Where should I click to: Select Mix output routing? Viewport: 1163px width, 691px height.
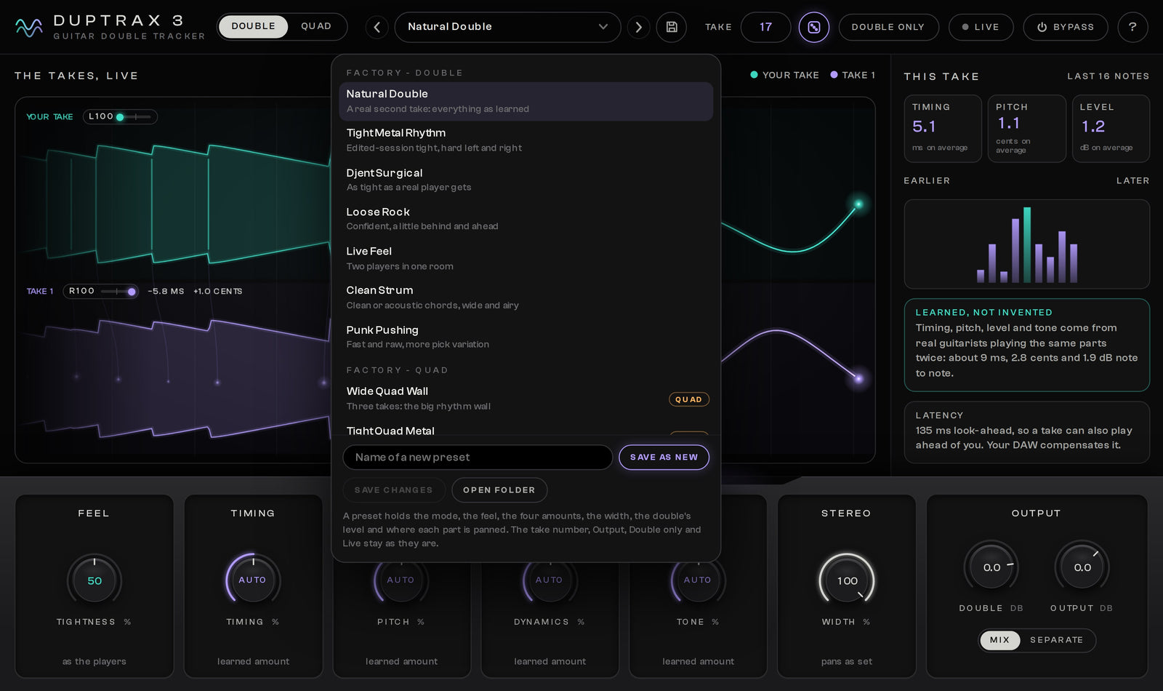(999, 640)
